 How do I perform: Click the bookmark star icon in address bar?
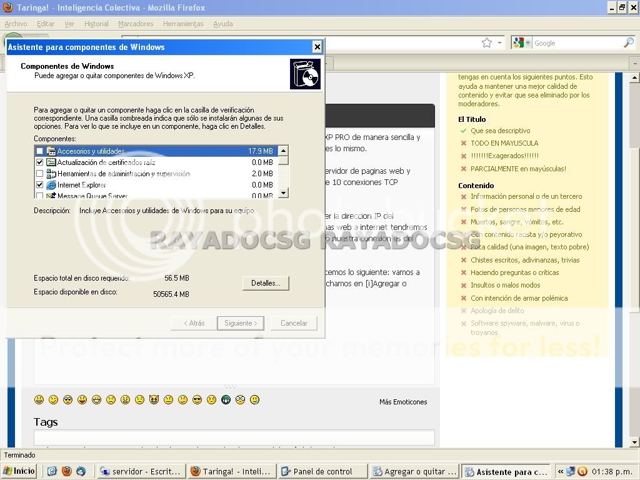(486, 43)
